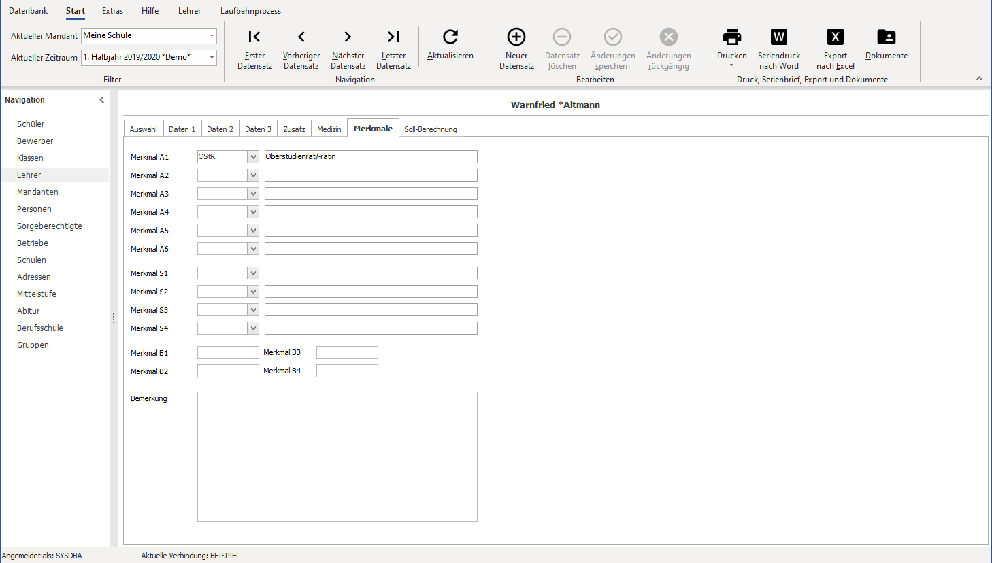Screen dimensions: 992x563
Task: Select Sorgeberechtigte in navigation
Action: (x=50, y=226)
